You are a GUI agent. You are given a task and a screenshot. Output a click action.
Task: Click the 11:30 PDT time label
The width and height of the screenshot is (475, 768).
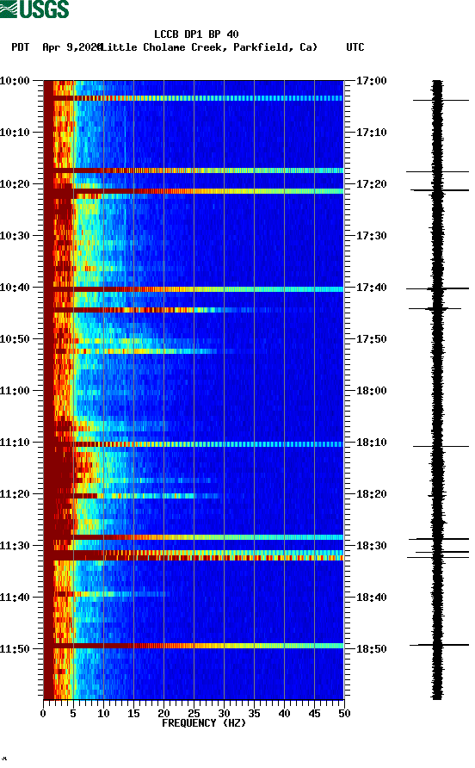click(15, 546)
